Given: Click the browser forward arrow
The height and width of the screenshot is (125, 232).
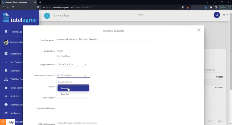Looking at the screenshot, I should 8,7.
